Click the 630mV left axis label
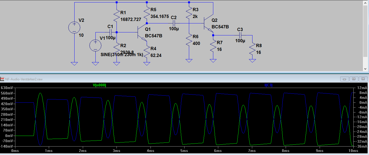 pos(7,88)
